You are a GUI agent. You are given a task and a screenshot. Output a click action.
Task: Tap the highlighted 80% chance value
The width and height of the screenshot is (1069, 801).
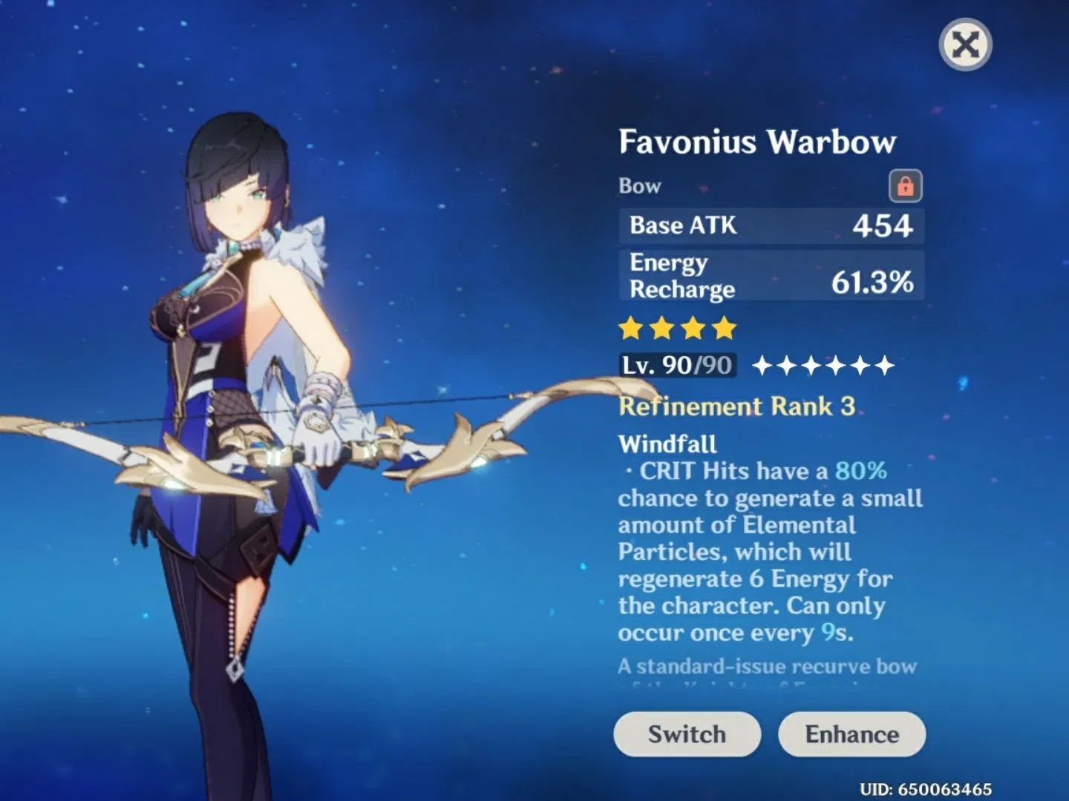tap(860, 471)
